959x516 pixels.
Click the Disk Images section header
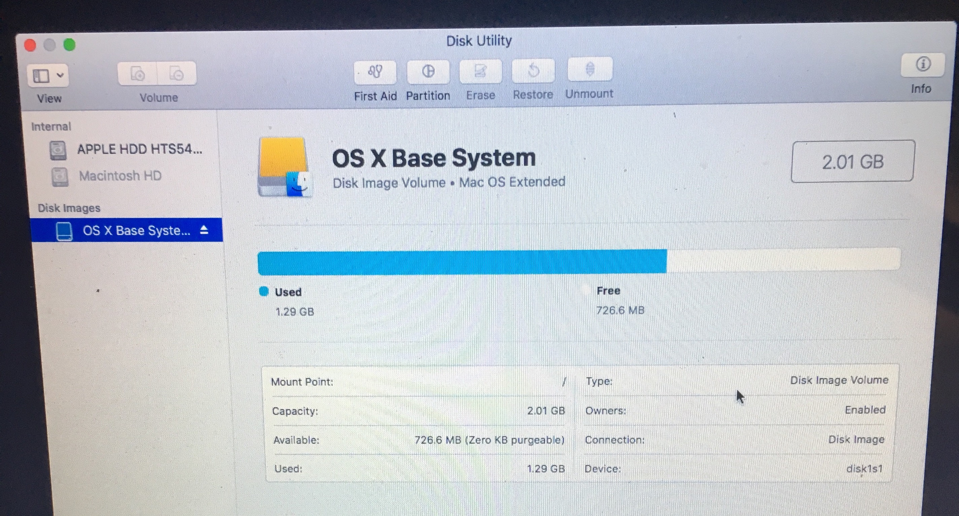click(69, 208)
